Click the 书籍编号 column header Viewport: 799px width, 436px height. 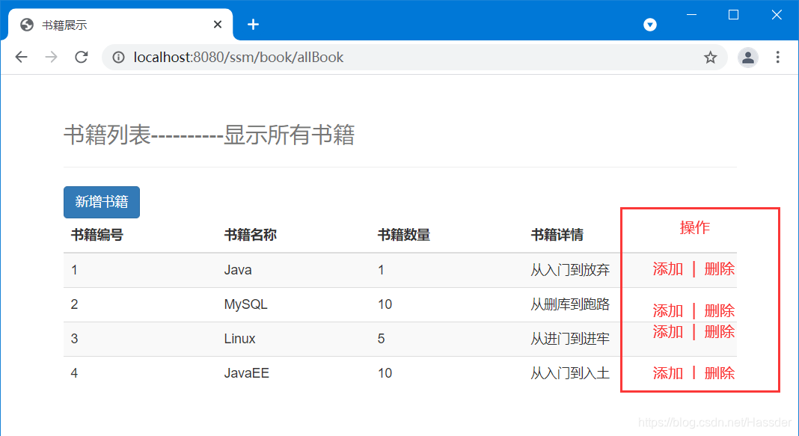(97, 235)
